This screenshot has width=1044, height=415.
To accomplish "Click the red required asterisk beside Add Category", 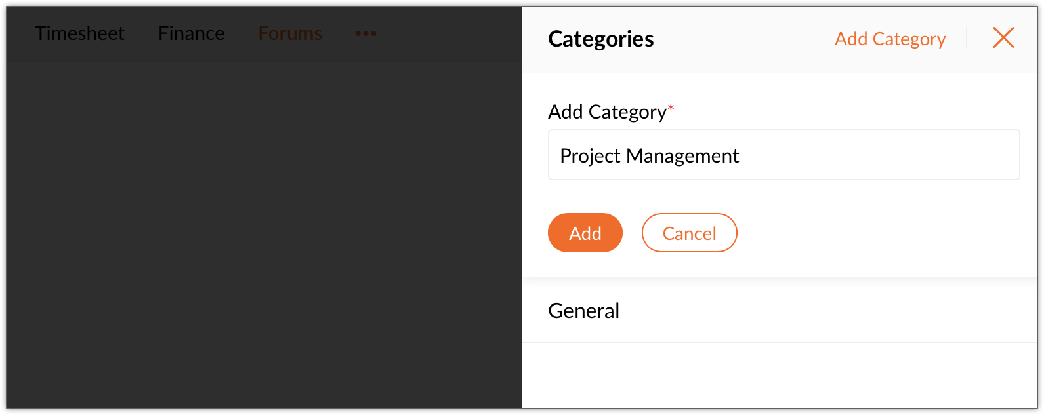I will (x=671, y=108).
